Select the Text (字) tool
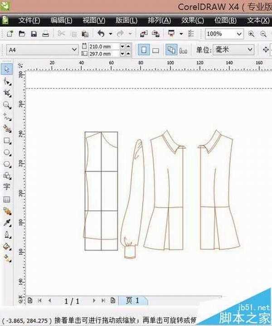 coord(7,186)
